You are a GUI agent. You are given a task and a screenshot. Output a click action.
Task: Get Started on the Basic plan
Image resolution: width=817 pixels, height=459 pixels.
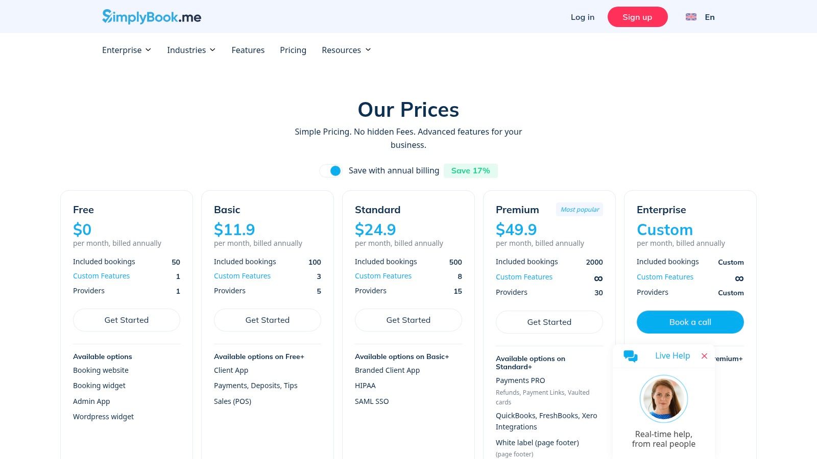[x=267, y=320]
